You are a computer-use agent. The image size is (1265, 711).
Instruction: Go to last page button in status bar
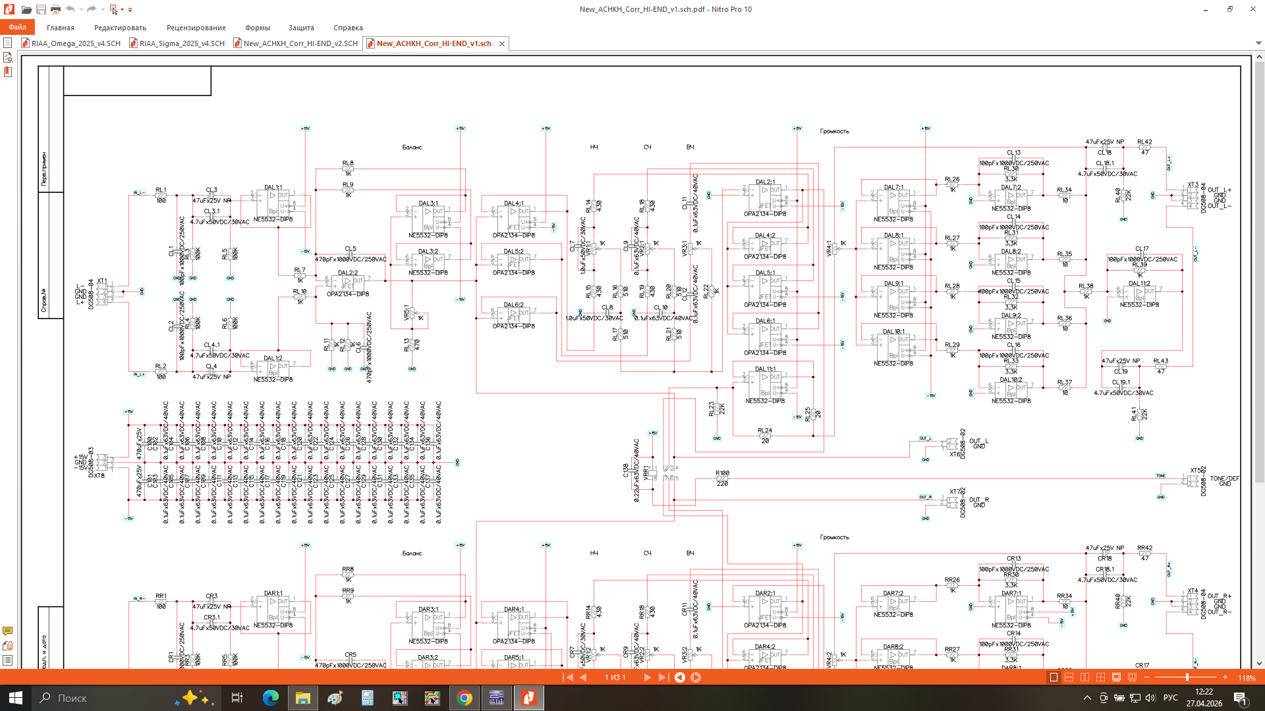point(663,677)
